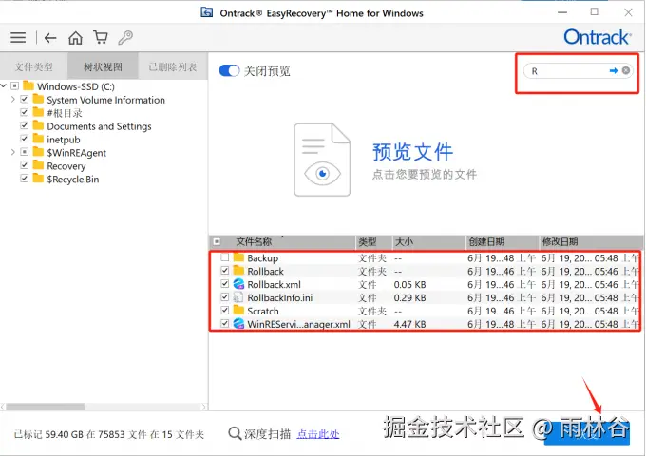The image size is (646, 456).
Task: Click the blue recover button at bottom right
Action: tap(587, 434)
